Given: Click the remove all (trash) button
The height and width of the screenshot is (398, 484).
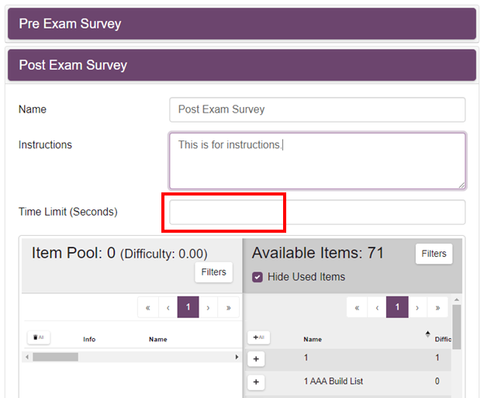Looking at the screenshot, I should [x=39, y=337].
